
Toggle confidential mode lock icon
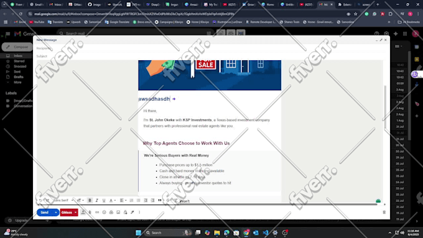tap(125, 213)
